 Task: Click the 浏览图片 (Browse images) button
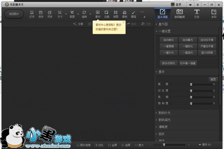(x=14, y=14)
